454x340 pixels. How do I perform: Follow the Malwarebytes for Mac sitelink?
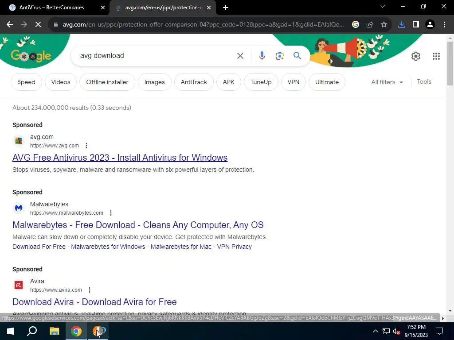tap(181, 247)
